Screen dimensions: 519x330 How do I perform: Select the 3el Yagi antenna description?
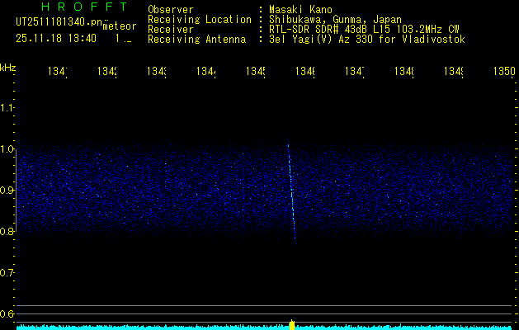click(367, 39)
